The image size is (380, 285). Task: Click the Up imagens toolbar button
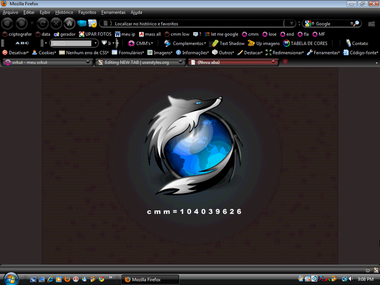coord(264,43)
